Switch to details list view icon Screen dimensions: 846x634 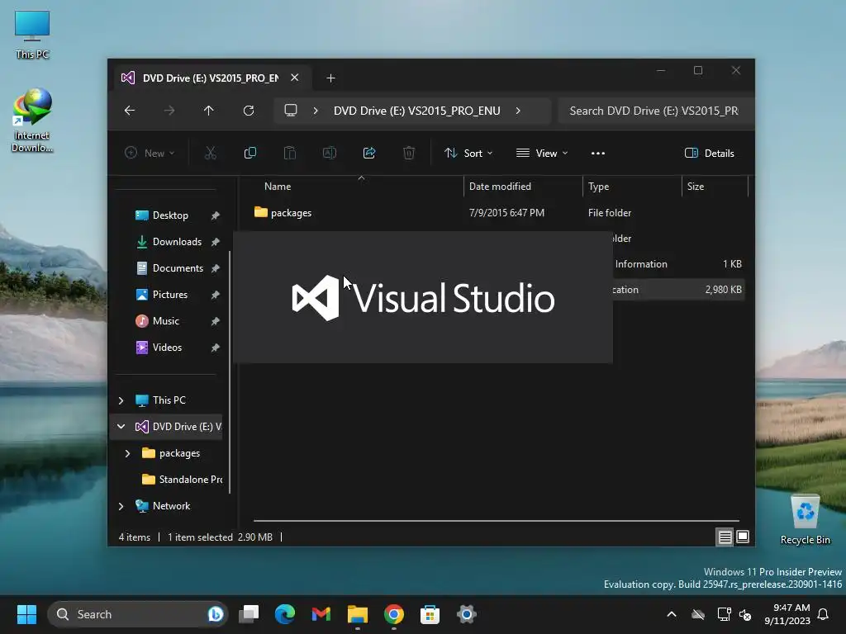(x=725, y=537)
